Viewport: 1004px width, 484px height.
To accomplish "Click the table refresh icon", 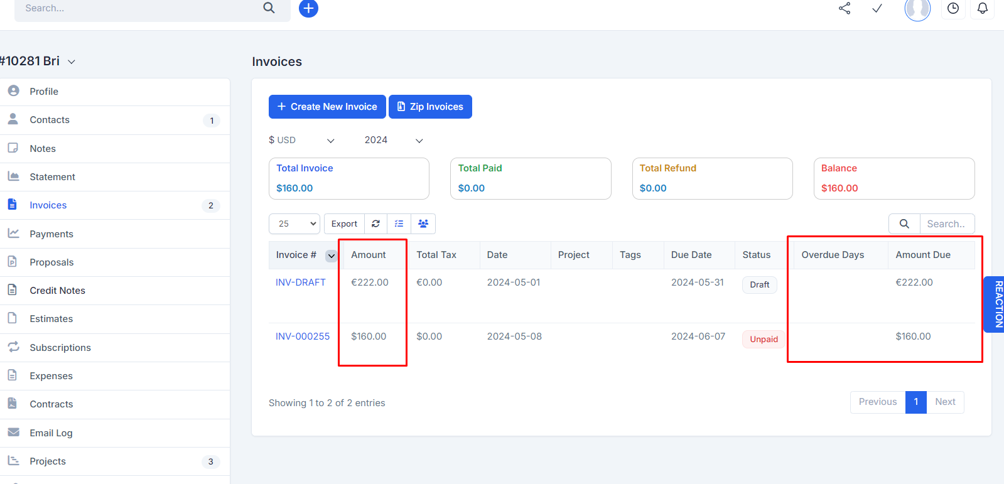I will click(375, 224).
